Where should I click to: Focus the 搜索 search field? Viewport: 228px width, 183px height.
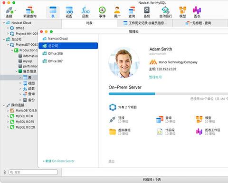click(x=33, y=172)
